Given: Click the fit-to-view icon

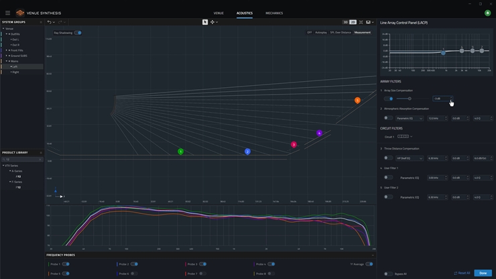Looking at the screenshot, I should [361, 22].
